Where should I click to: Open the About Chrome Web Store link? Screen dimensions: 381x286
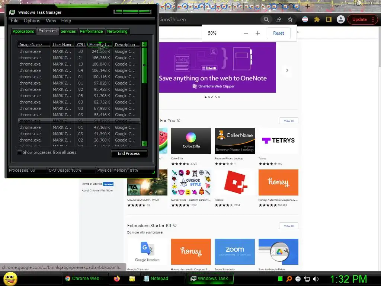pyautogui.click(x=97, y=190)
